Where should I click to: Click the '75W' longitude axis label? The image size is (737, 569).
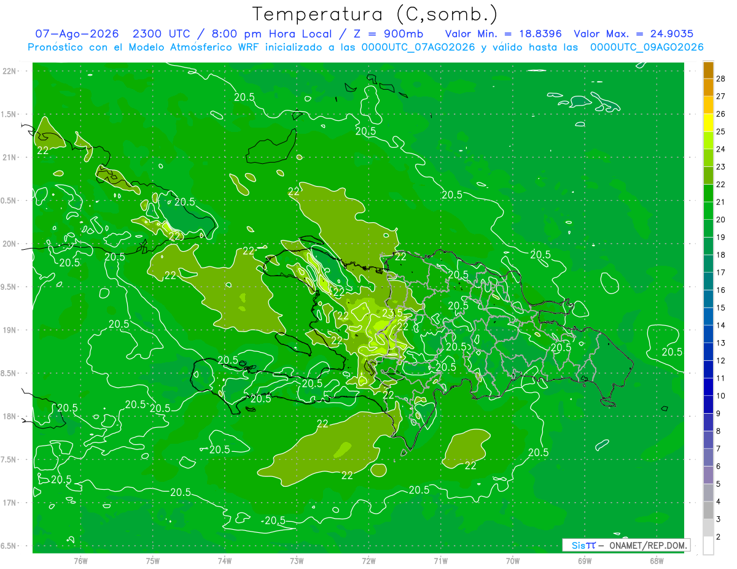point(153,560)
